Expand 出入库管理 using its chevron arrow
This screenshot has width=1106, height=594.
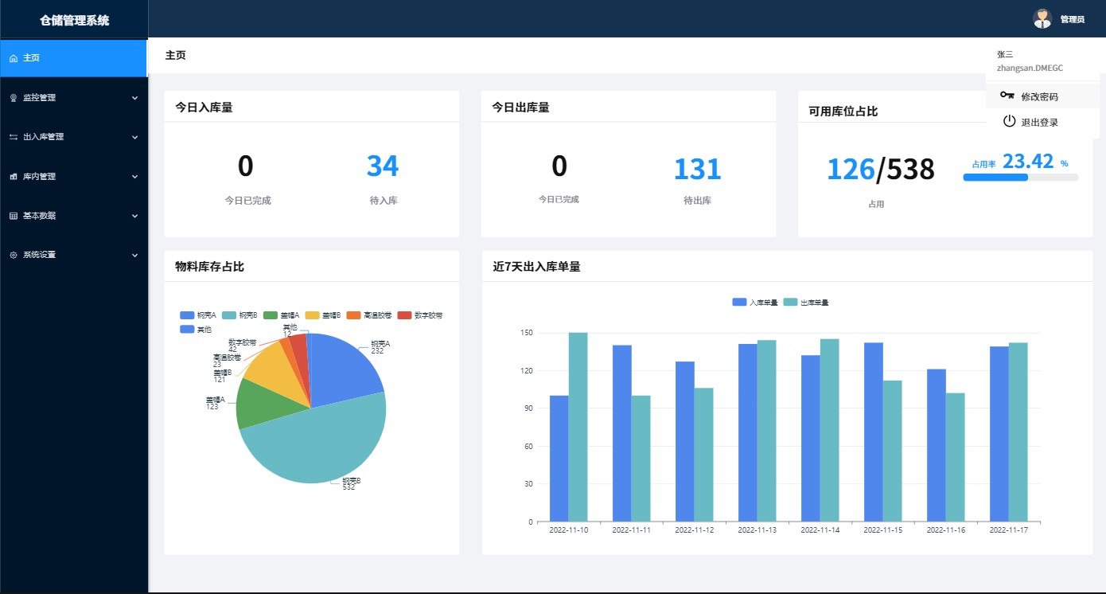(134, 137)
